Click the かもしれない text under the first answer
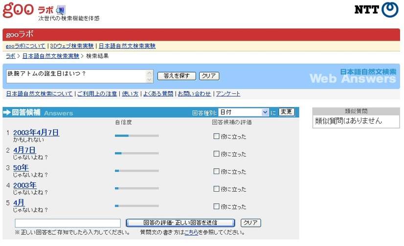Screen dimensions: 404x246 [x=28, y=140]
